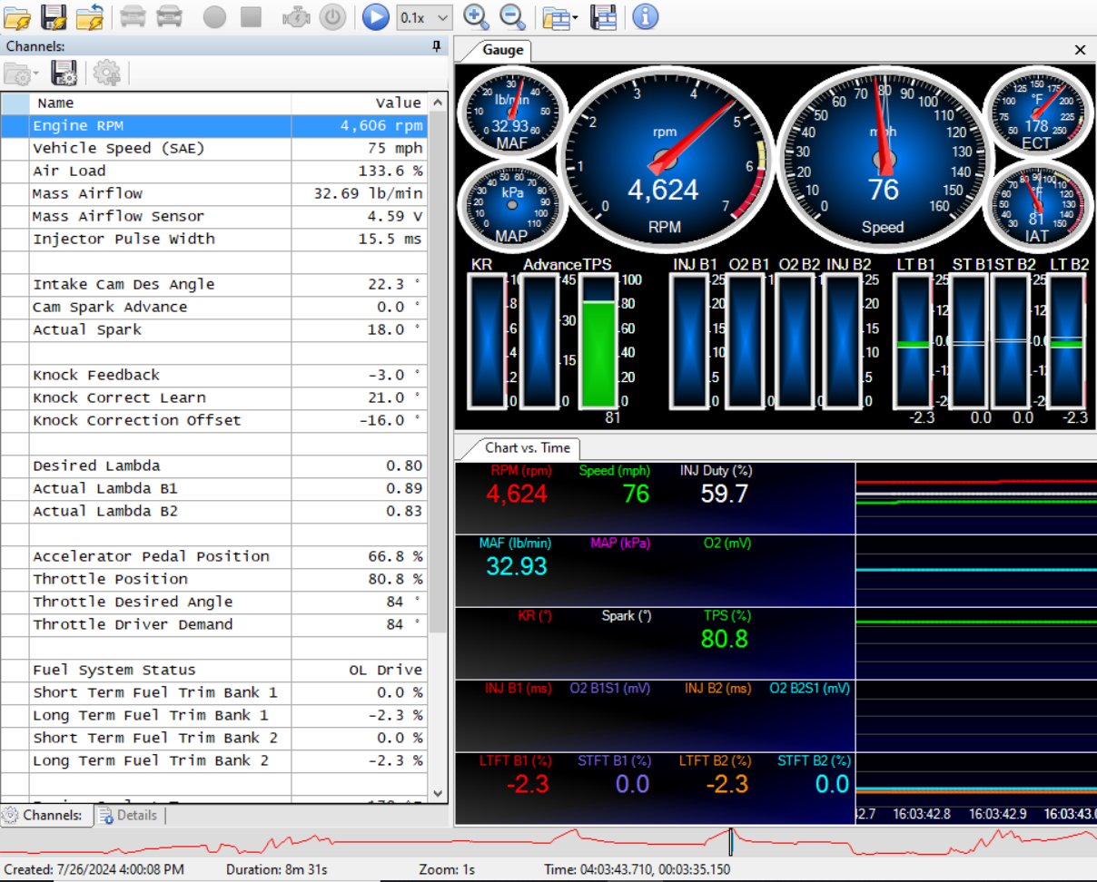The width and height of the screenshot is (1097, 882).
Task: Select the Accelerator Pedal Position row
Action: pyautogui.click(x=214, y=557)
